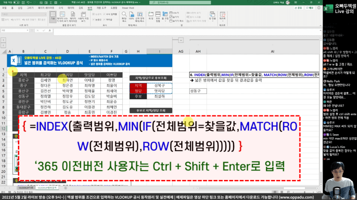Click the Split (나누기) button
This screenshot has width=357, height=200.
[x=174, y=13]
